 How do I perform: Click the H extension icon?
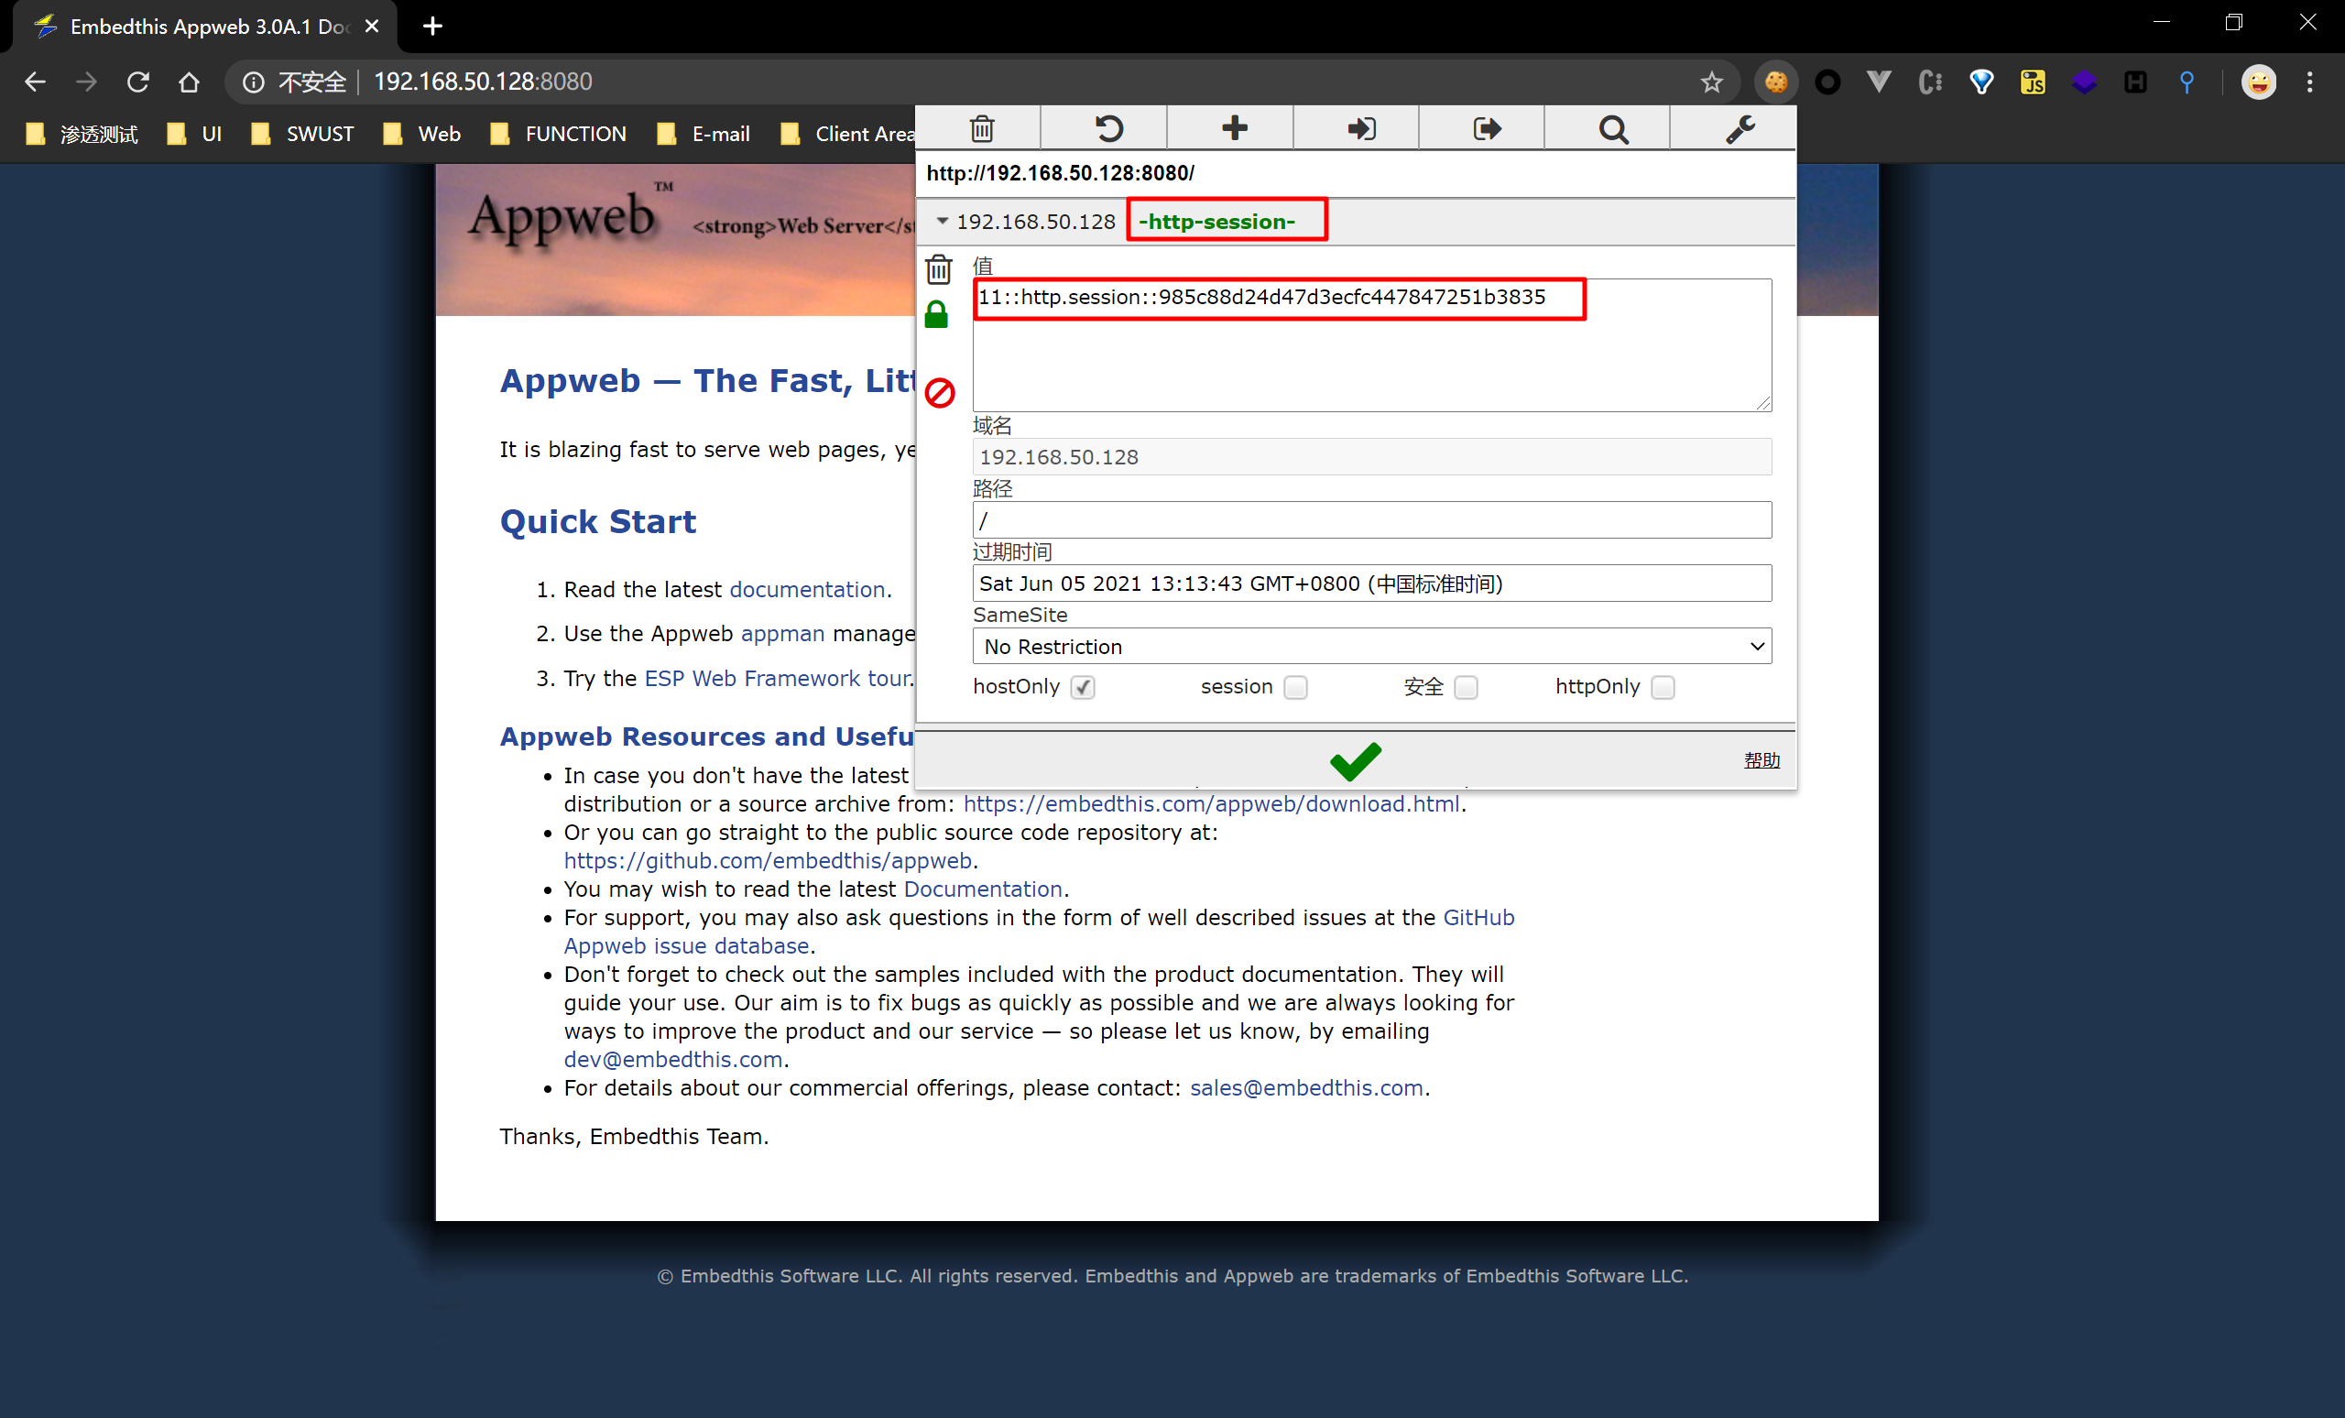2135,82
